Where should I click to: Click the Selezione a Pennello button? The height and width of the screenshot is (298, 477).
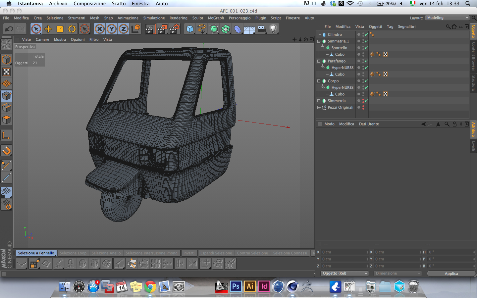click(36, 253)
